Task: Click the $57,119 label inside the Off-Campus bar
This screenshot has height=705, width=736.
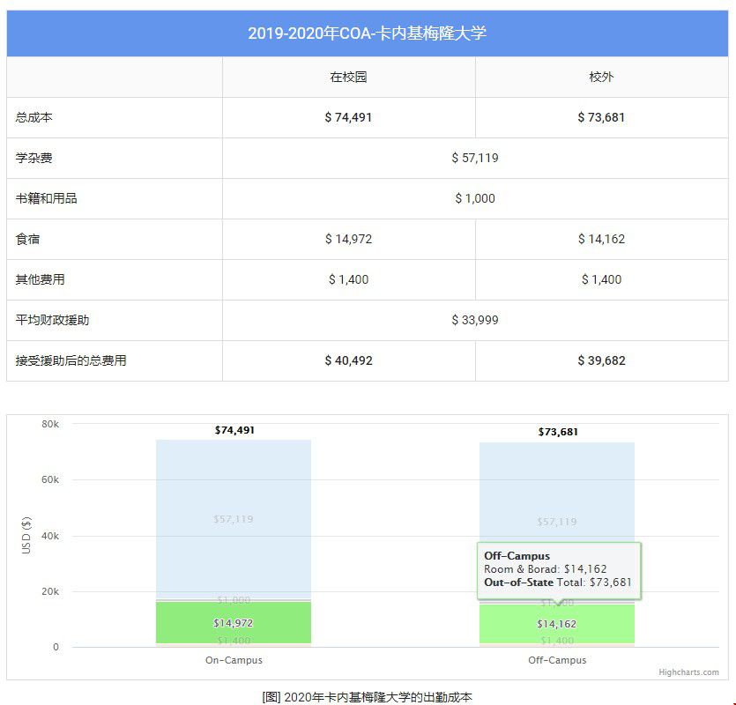Action: pyautogui.click(x=557, y=522)
